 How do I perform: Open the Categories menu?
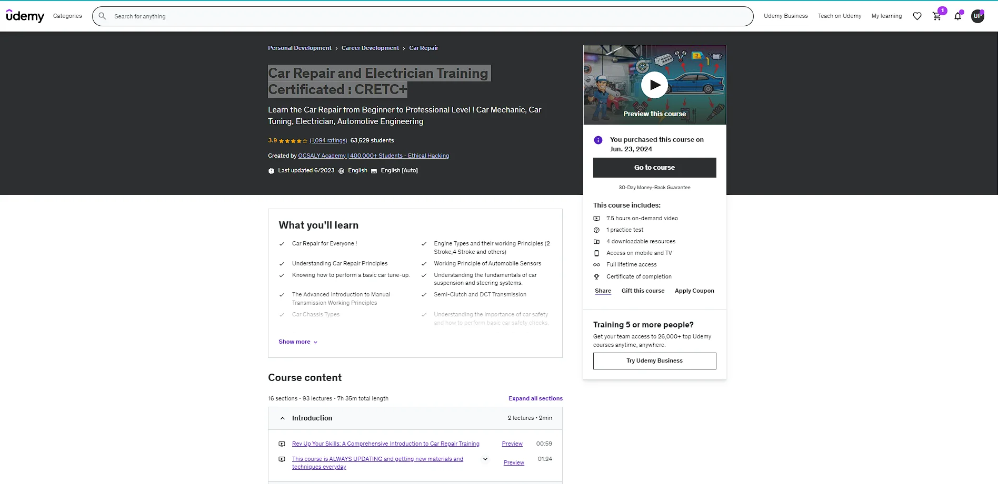click(x=67, y=16)
